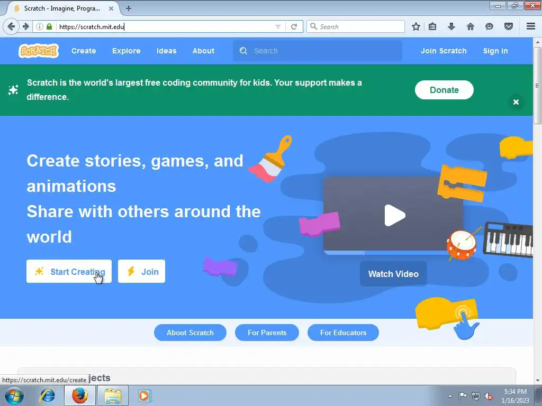The width and height of the screenshot is (542, 406).
Task: Click the taskbar clock showing 5:34 PM
Action: point(515,395)
